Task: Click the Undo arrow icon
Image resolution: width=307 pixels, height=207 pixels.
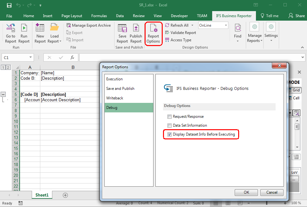Action: click(x=18, y=5)
